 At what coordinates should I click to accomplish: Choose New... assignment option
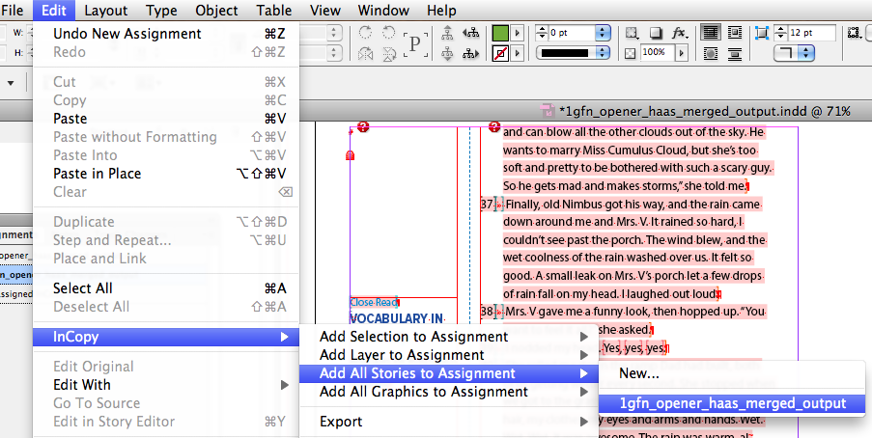click(732, 373)
